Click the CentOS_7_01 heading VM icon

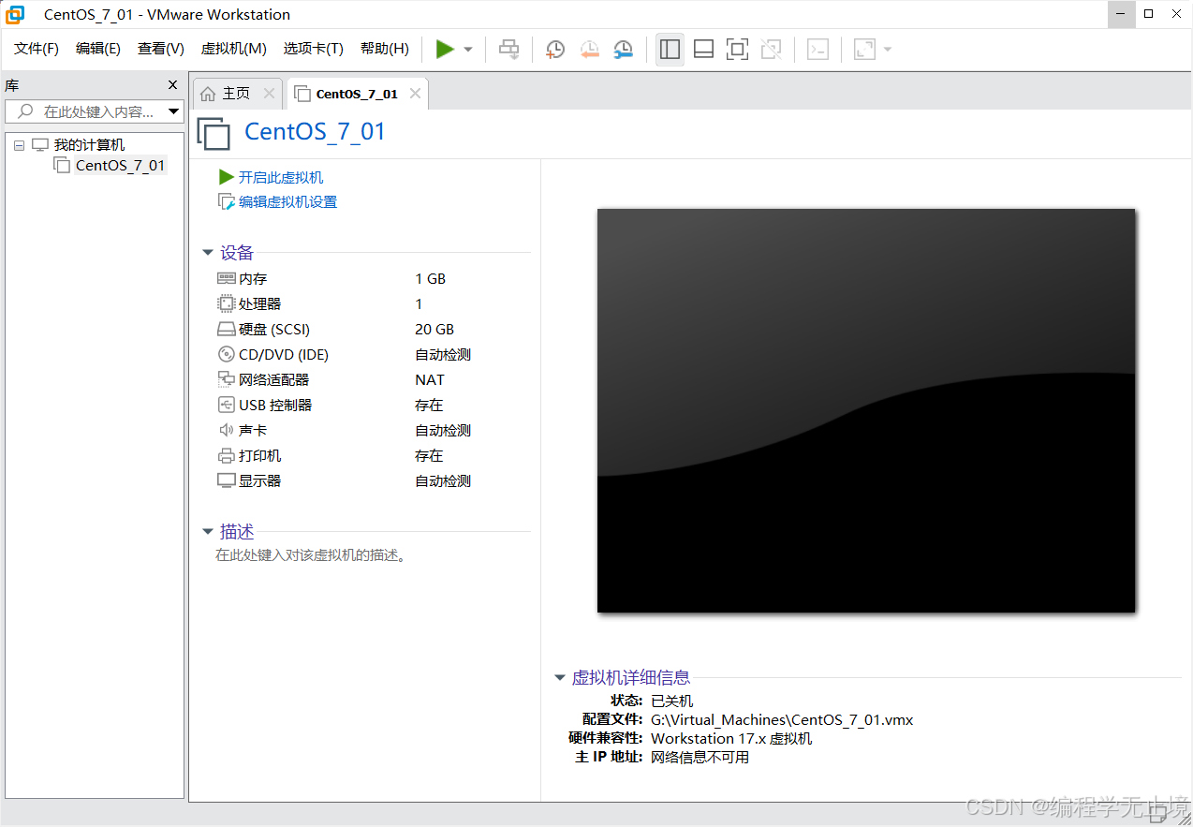(214, 133)
